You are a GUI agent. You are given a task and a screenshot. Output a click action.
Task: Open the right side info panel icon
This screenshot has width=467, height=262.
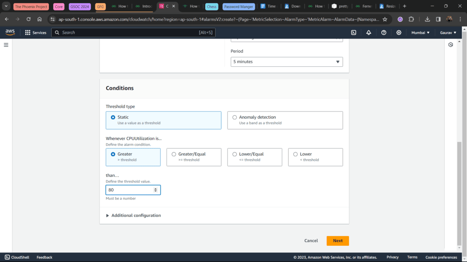pyautogui.click(x=451, y=45)
